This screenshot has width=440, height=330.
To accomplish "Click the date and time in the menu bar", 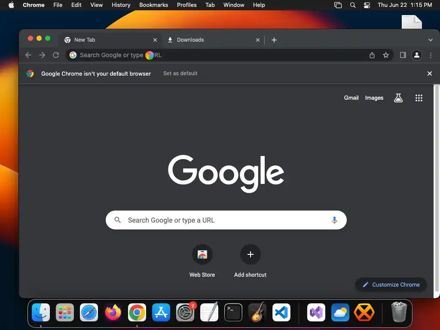I will [405, 5].
